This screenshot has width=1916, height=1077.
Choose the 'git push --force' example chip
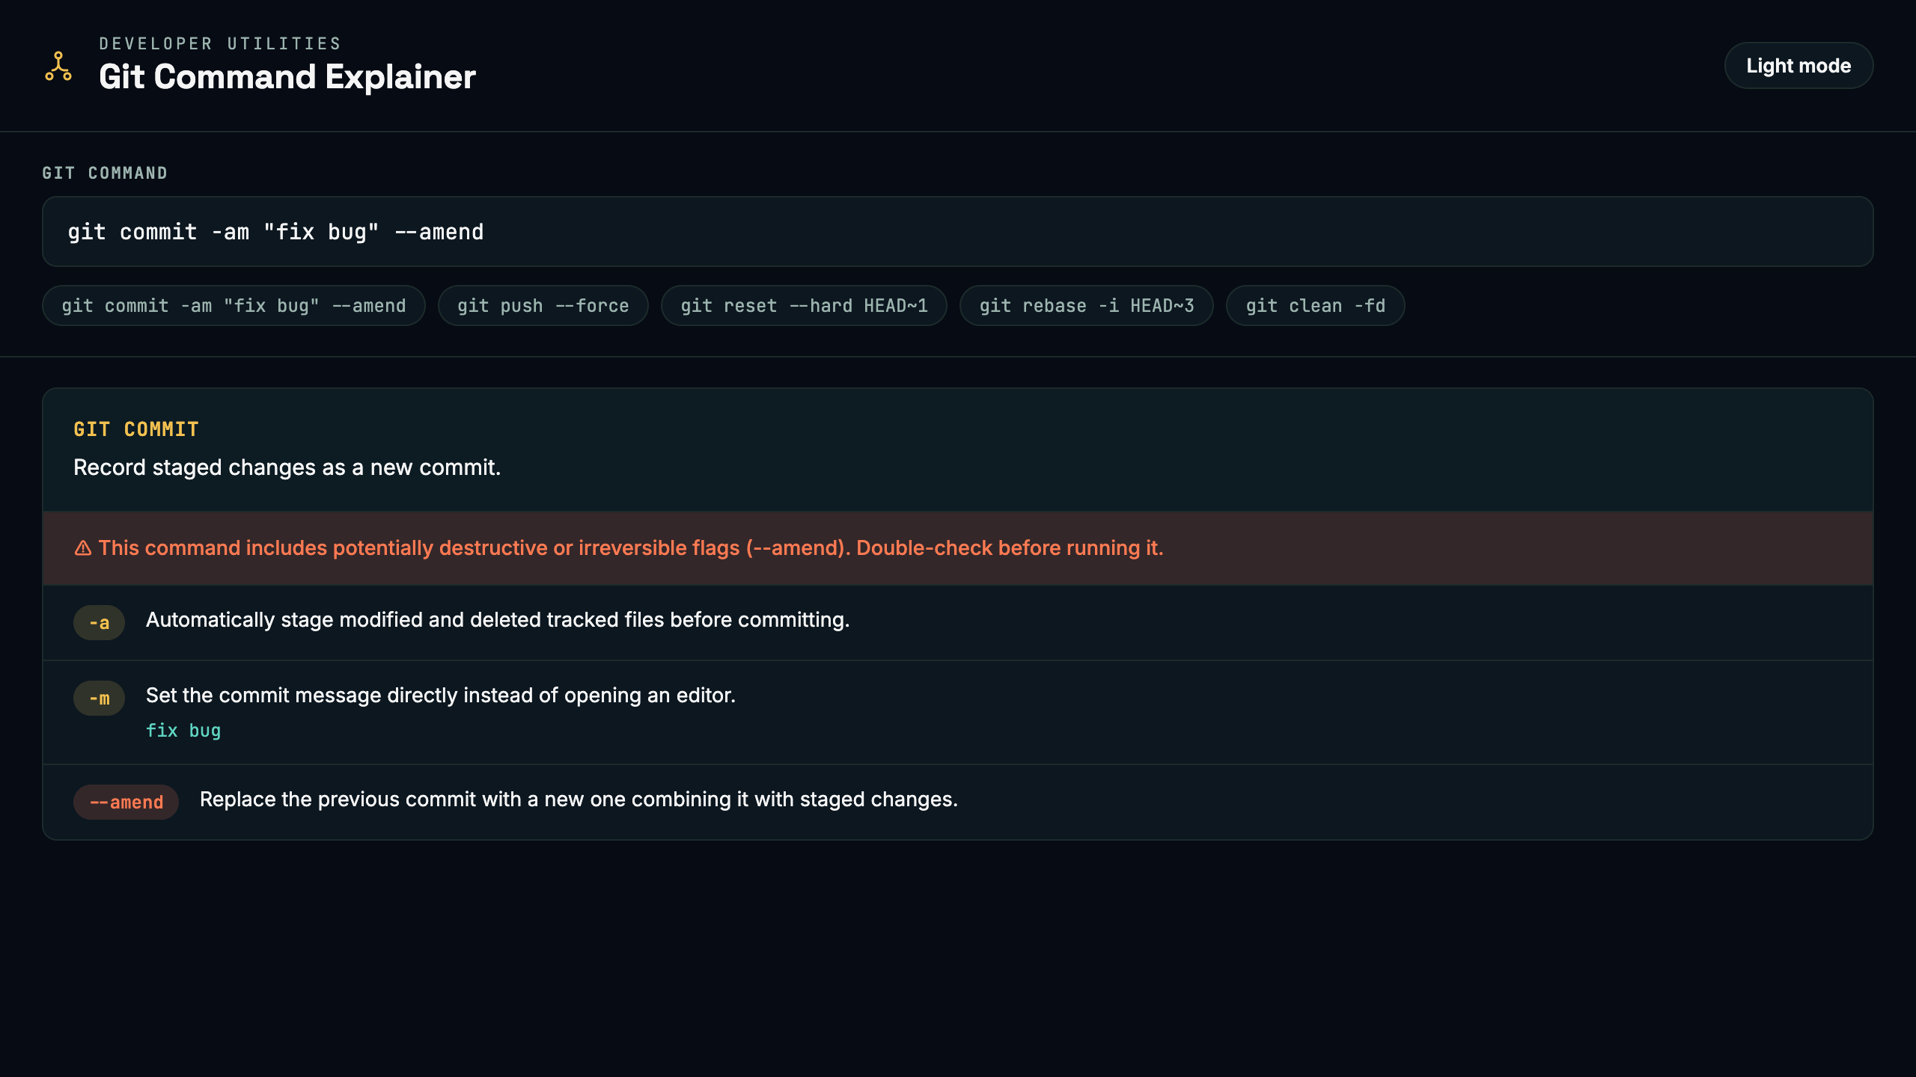tap(543, 306)
